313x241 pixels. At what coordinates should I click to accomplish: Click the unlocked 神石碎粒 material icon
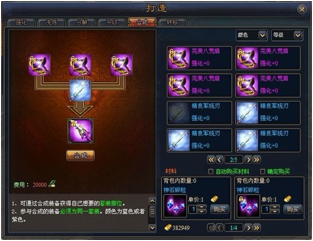click(175, 206)
